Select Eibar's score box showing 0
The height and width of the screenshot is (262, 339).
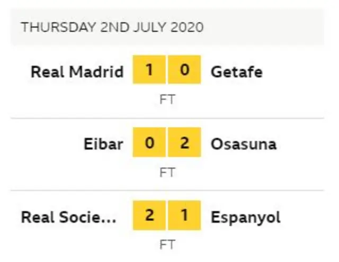click(x=149, y=143)
